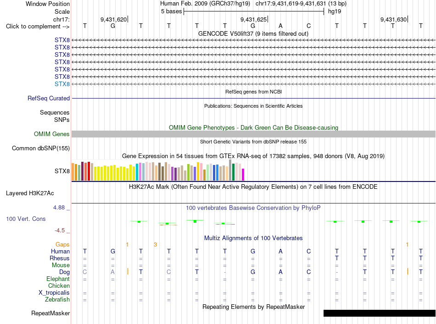The width and height of the screenshot is (436, 324).
Task: Click the gap count '3' in Gaps row
Action: [x=155, y=244]
